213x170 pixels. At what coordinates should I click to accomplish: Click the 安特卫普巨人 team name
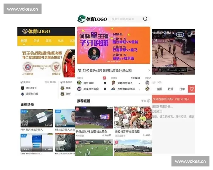click(125, 83)
